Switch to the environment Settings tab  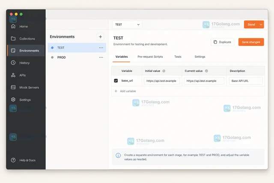[200, 57]
